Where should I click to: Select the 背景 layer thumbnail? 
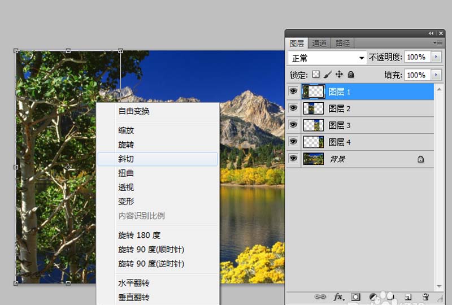[x=314, y=159]
